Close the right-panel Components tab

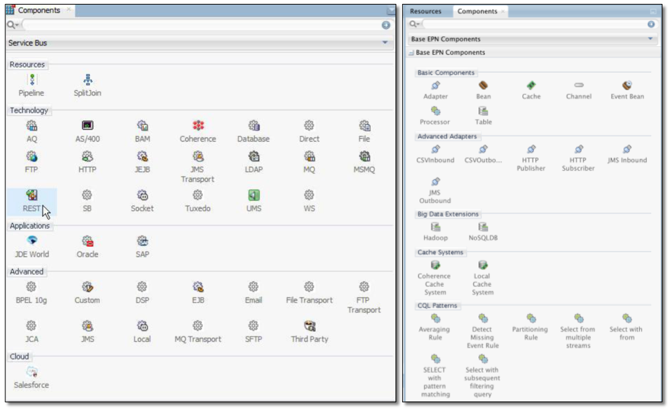point(503,11)
